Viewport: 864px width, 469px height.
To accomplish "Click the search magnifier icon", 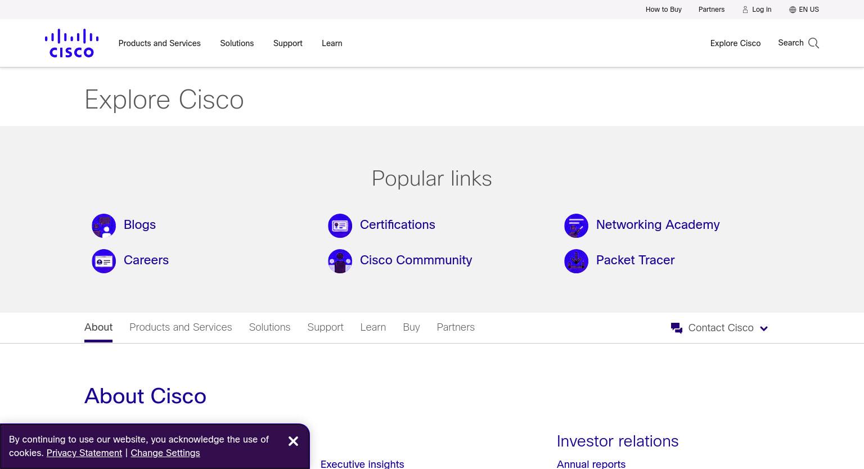I will 813,43.
